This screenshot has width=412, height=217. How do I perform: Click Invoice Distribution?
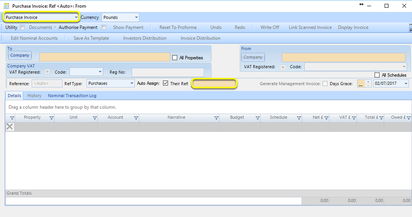click(x=200, y=38)
